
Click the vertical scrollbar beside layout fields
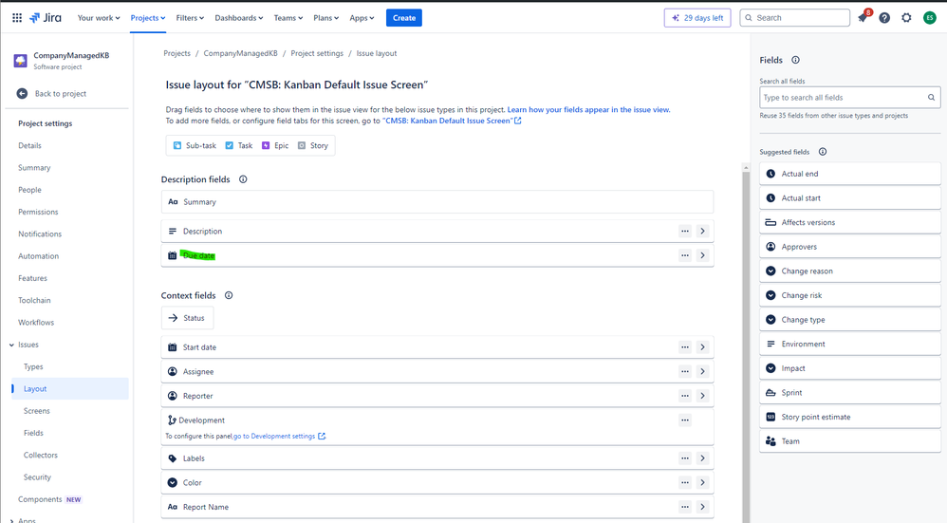point(747,343)
